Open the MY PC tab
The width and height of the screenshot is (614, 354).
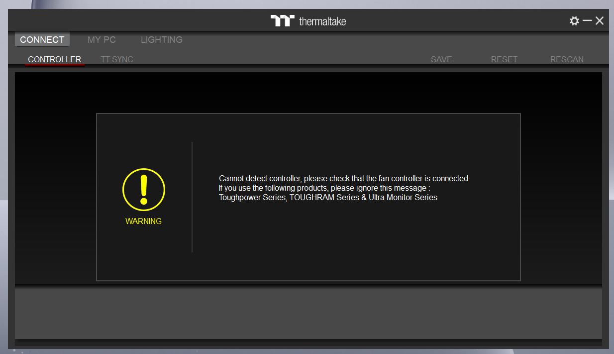click(102, 40)
